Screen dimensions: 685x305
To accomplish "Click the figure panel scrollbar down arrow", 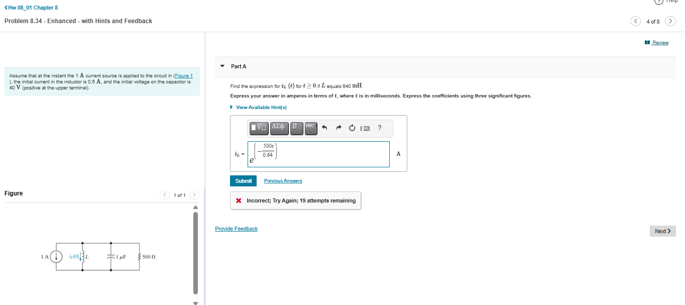I will pos(195,302).
